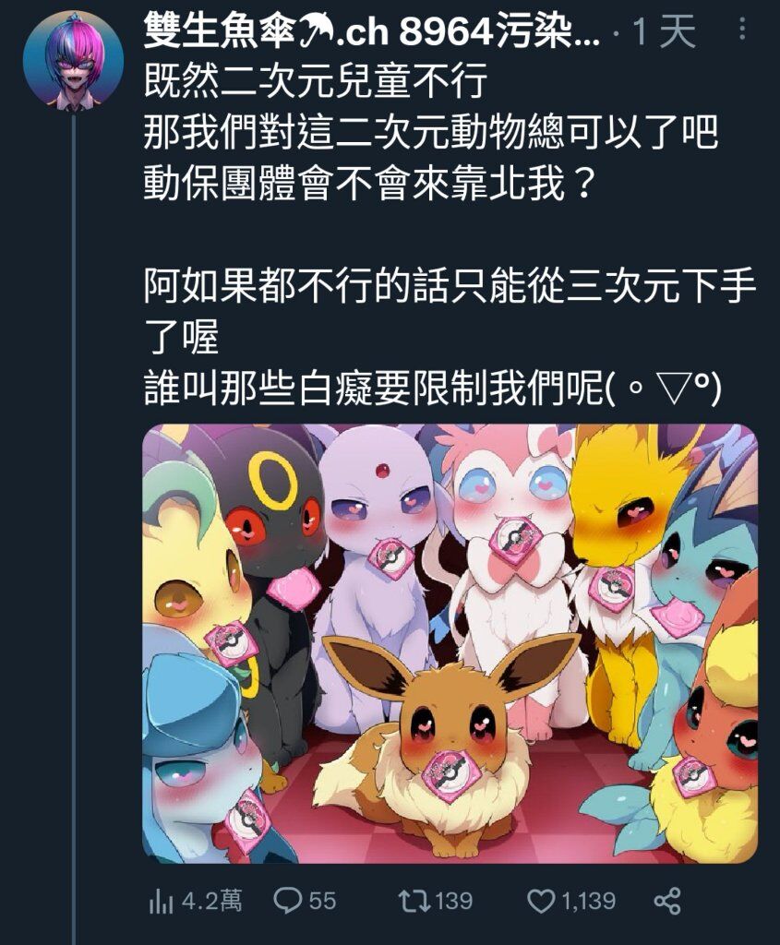Click the '1 天' timestamp
The width and height of the screenshot is (780, 945).
[664, 32]
